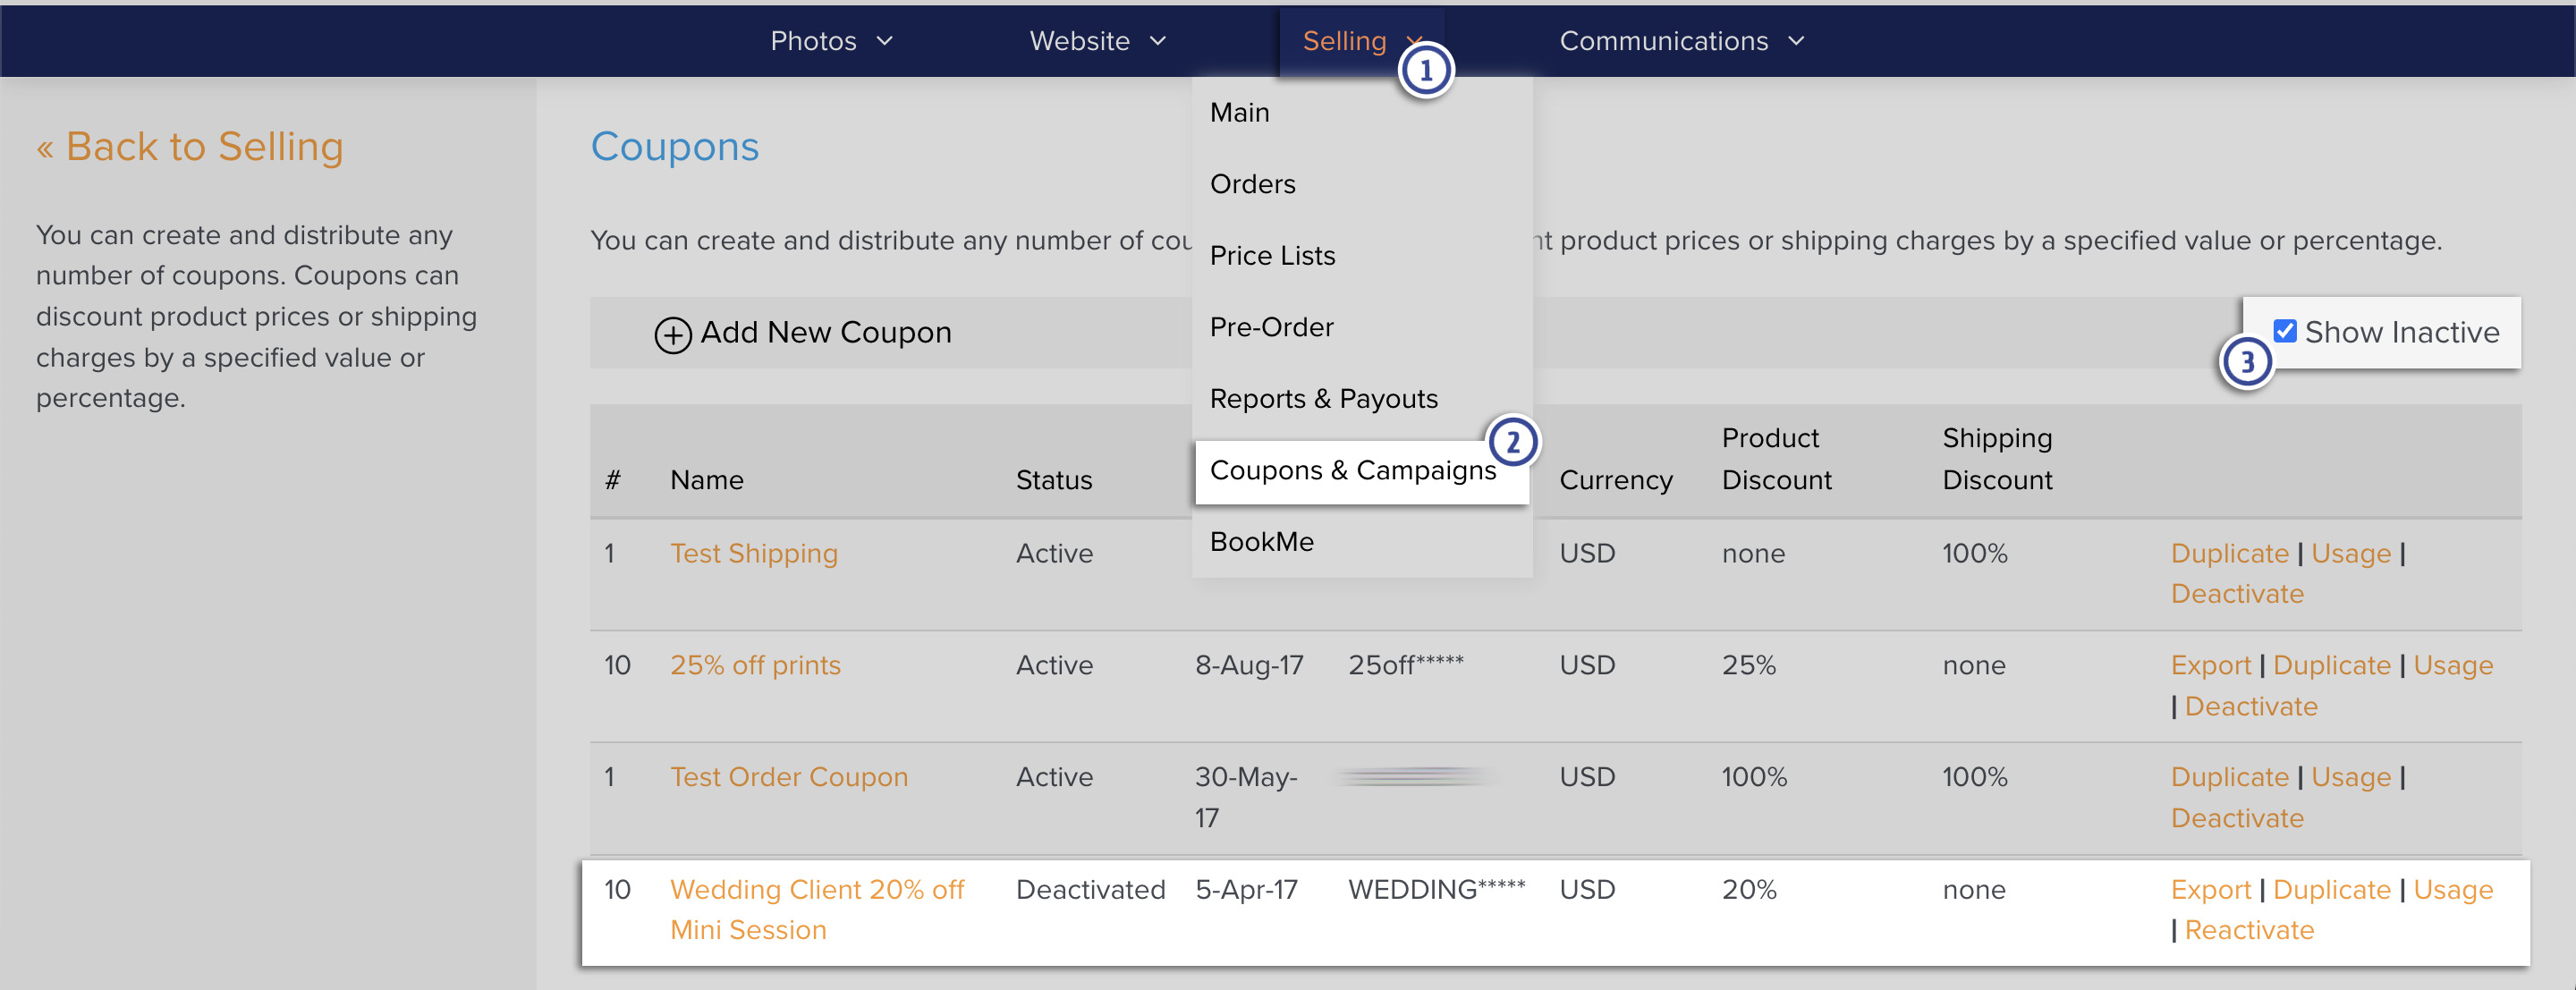Screen dimensions: 2576x990
Task: Click the Back to Selling link
Action: [x=189, y=146]
